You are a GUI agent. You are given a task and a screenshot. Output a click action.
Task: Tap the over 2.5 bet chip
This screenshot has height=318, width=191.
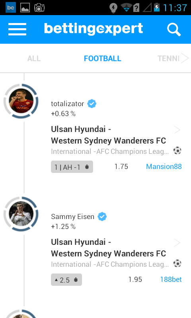click(66, 280)
